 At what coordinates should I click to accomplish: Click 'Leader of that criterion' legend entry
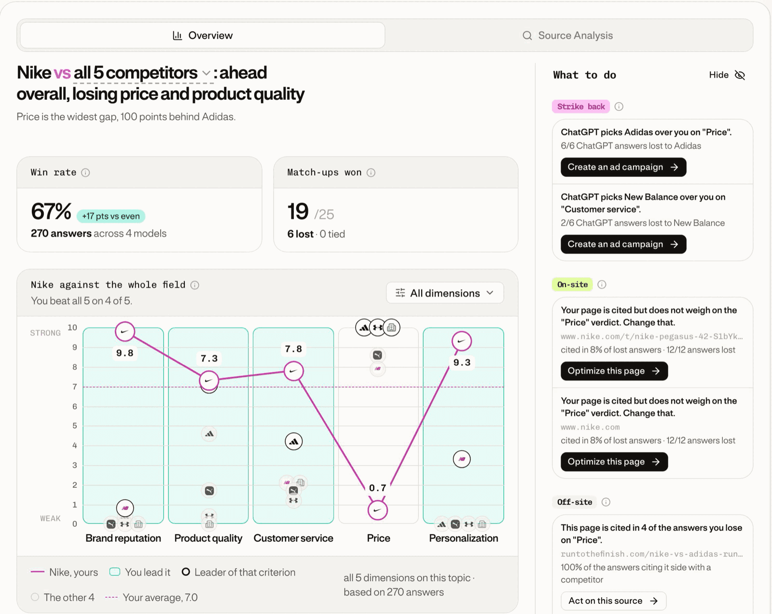[239, 572]
